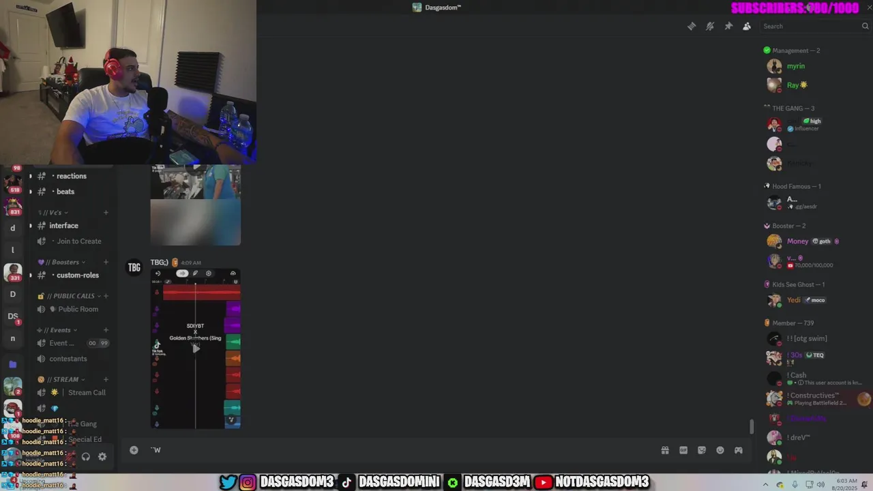Click TBG;) username in the chat
The image size is (873, 491).
(x=159, y=263)
